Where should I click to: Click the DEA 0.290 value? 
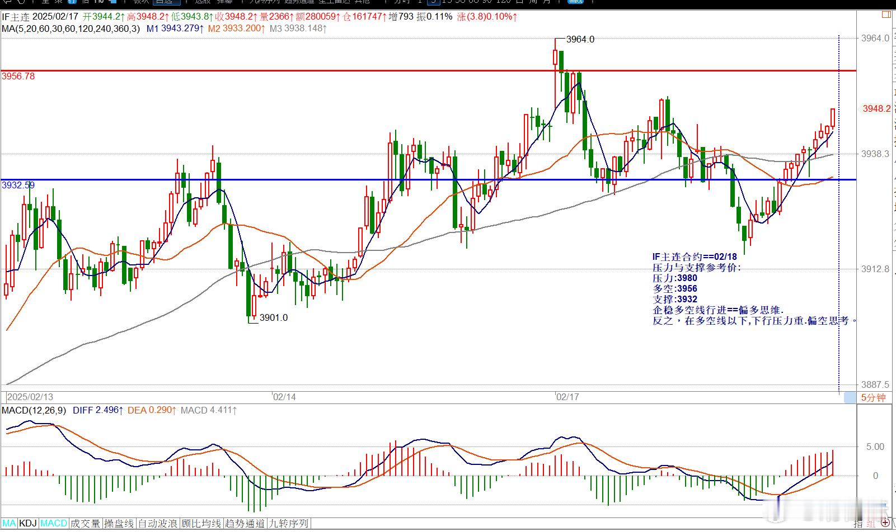152,410
